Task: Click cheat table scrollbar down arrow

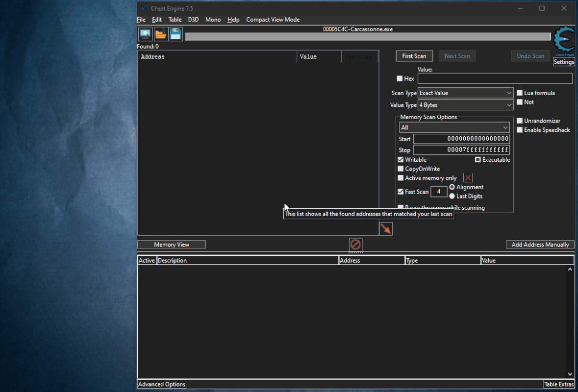Action: tap(570, 375)
